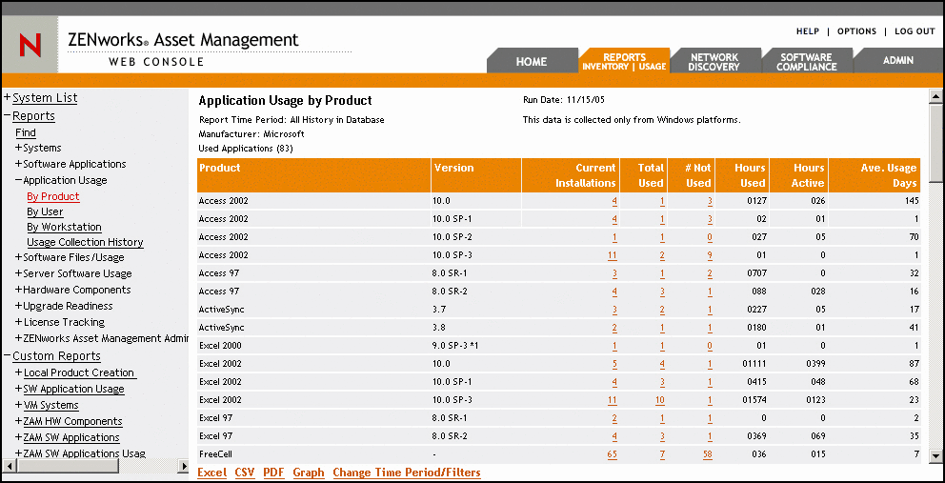This screenshot has width=945, height=483.
Task: Expand the Systems tree node
Action: [x=19, y=148]
